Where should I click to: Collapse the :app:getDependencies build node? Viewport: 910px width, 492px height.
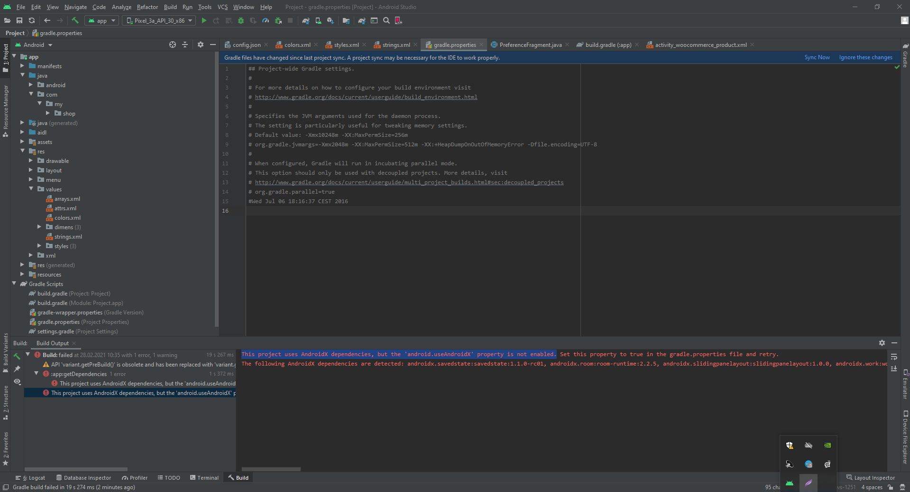(36, 374)
